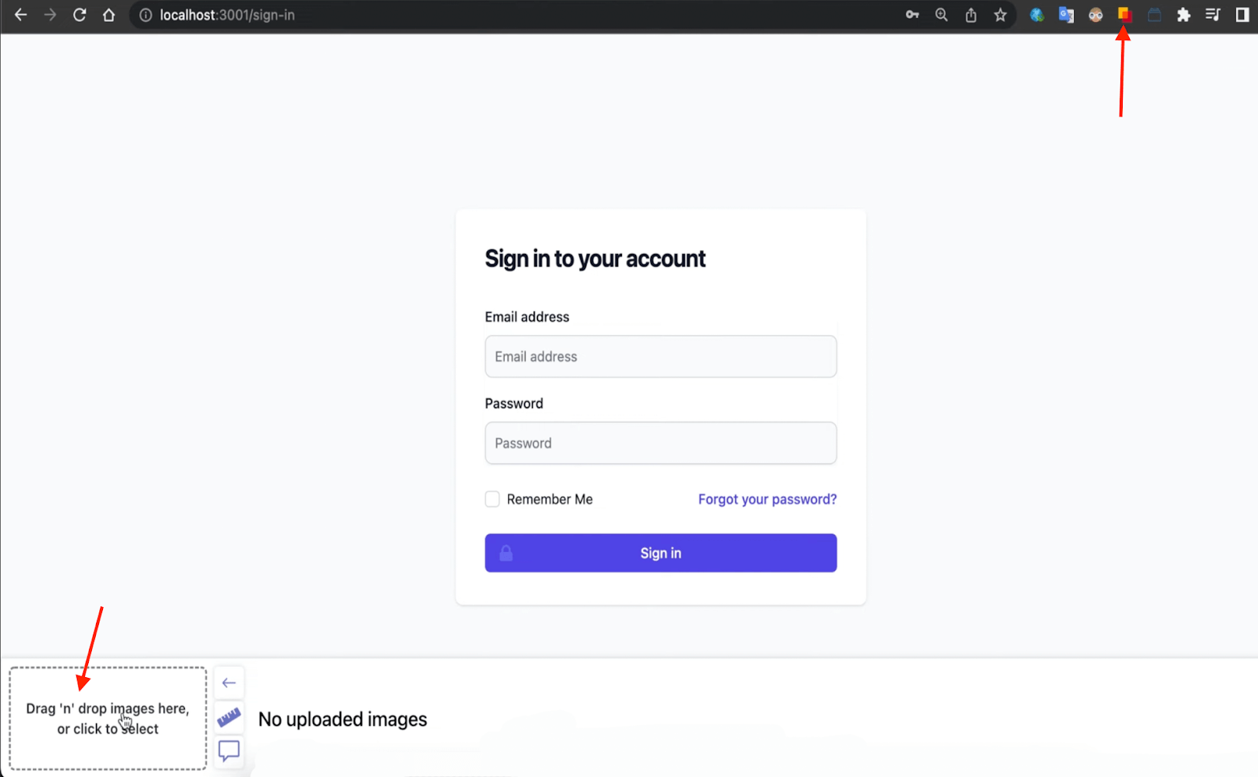Click the left arrow in bottom panel
This screenshot has width=1258, height=777.
(229, 683)
